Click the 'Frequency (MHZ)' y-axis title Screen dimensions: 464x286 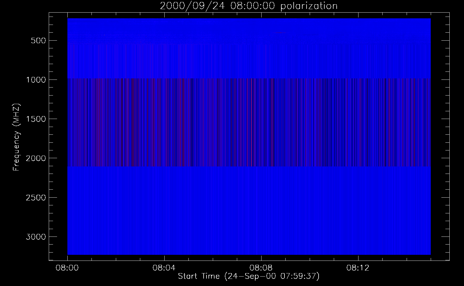(17, 137)
